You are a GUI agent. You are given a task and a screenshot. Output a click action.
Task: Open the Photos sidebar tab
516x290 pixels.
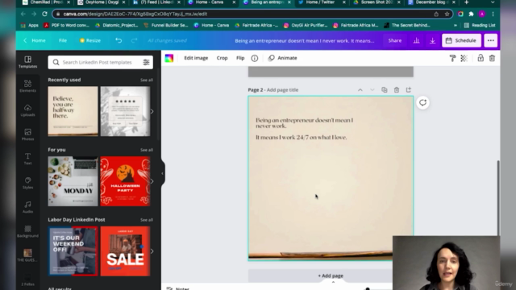click(27, 135)
